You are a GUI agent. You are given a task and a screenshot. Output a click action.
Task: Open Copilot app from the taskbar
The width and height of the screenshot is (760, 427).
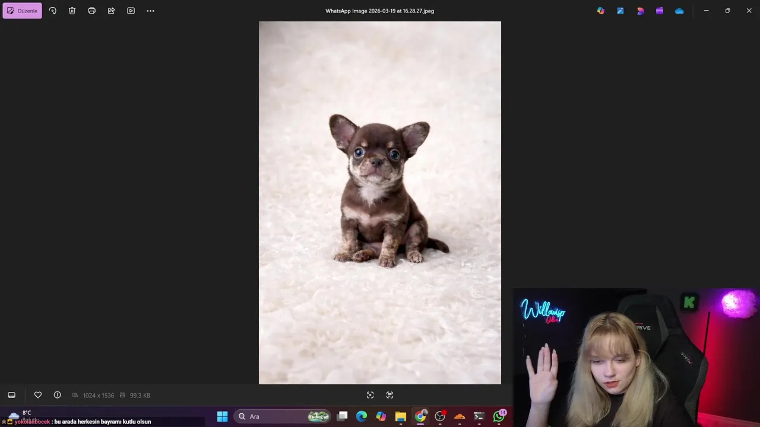(x=381, y=416)
